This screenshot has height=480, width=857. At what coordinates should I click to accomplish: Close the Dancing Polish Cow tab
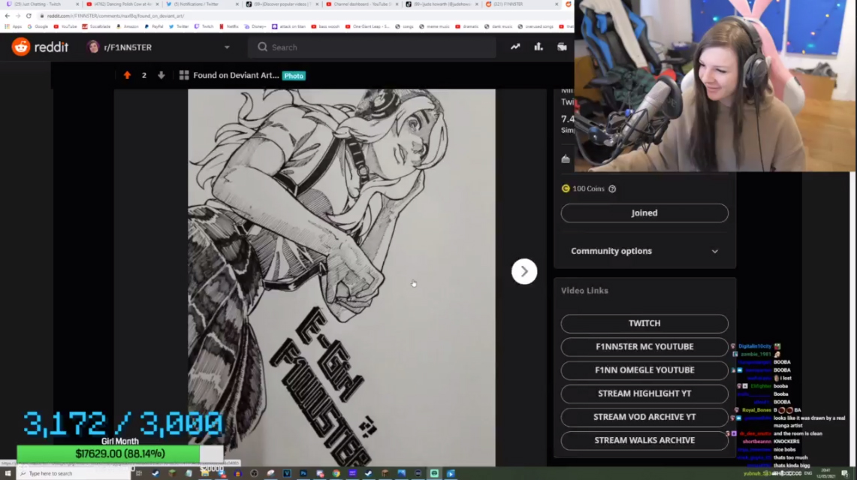coord(158,5)
